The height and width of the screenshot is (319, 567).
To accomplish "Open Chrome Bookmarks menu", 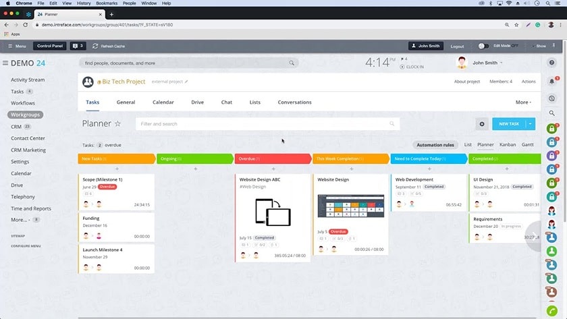I will tap(107, 3).
